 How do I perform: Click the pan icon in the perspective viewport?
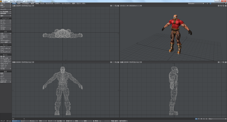tap(218, 6)
